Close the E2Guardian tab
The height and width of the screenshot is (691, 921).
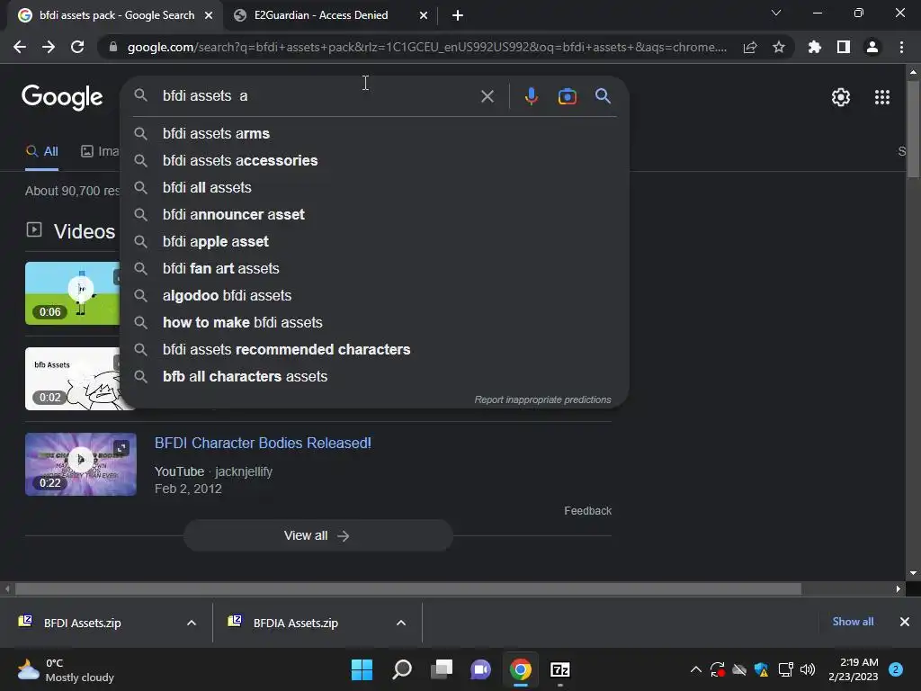point(424,15)
